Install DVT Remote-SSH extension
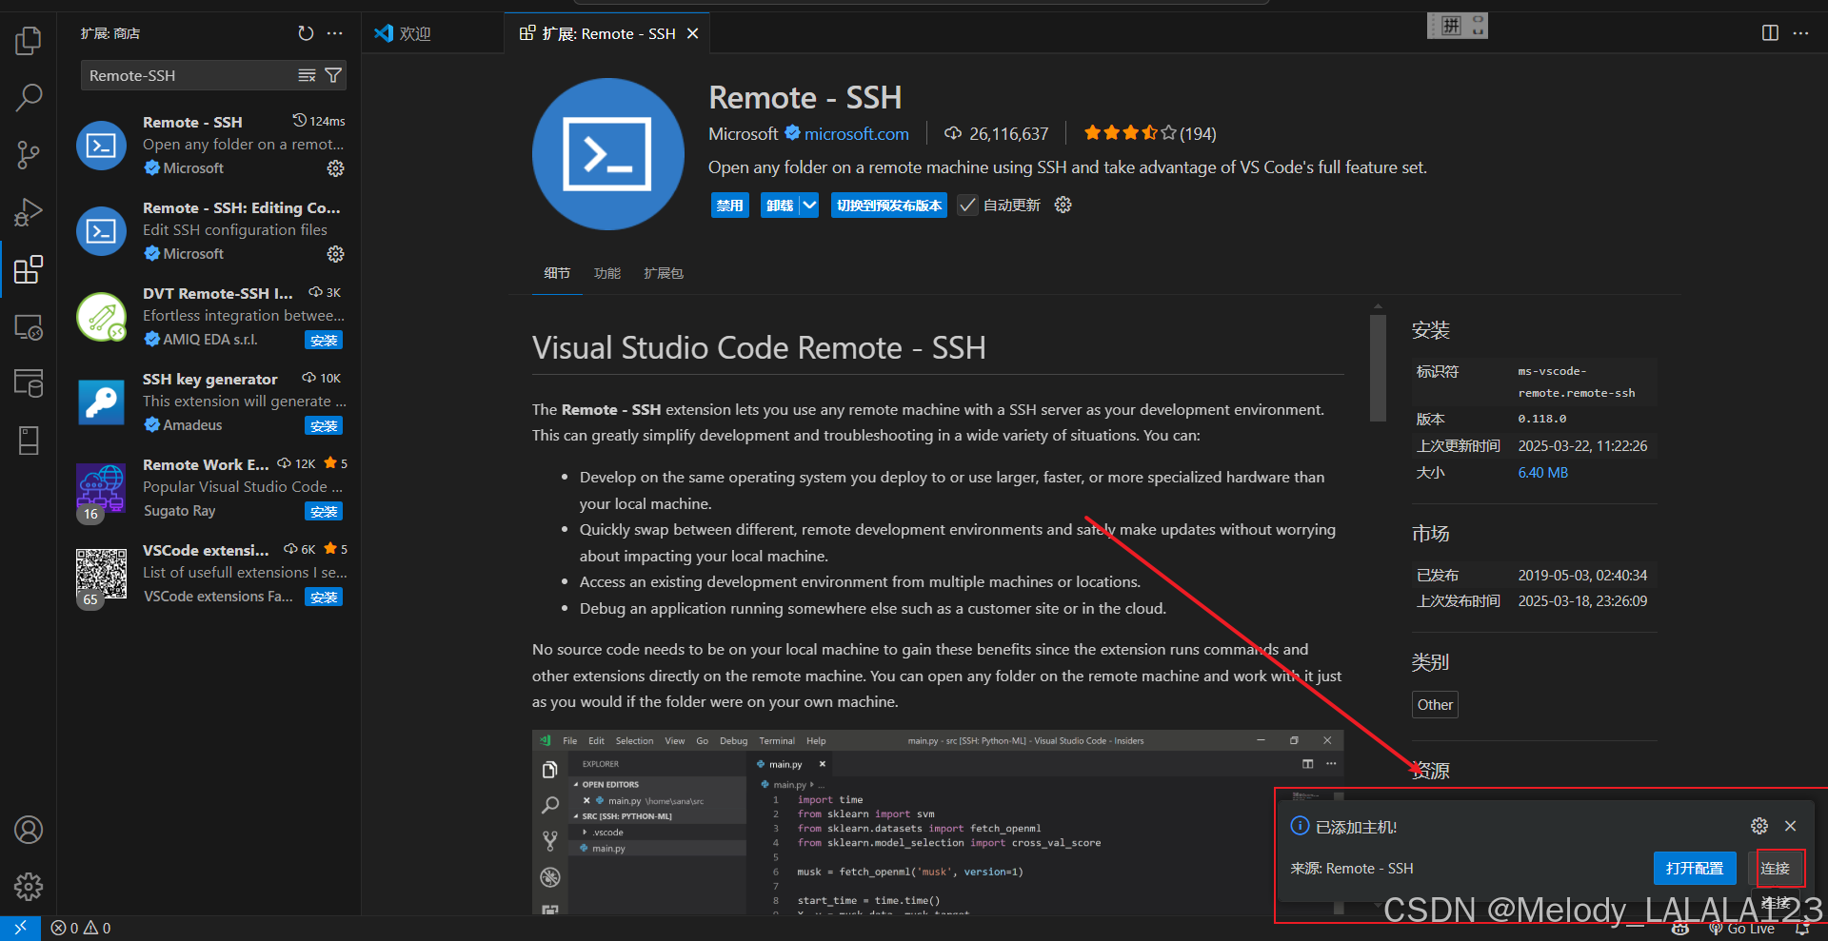1828x941 pixels. (324, 340)
